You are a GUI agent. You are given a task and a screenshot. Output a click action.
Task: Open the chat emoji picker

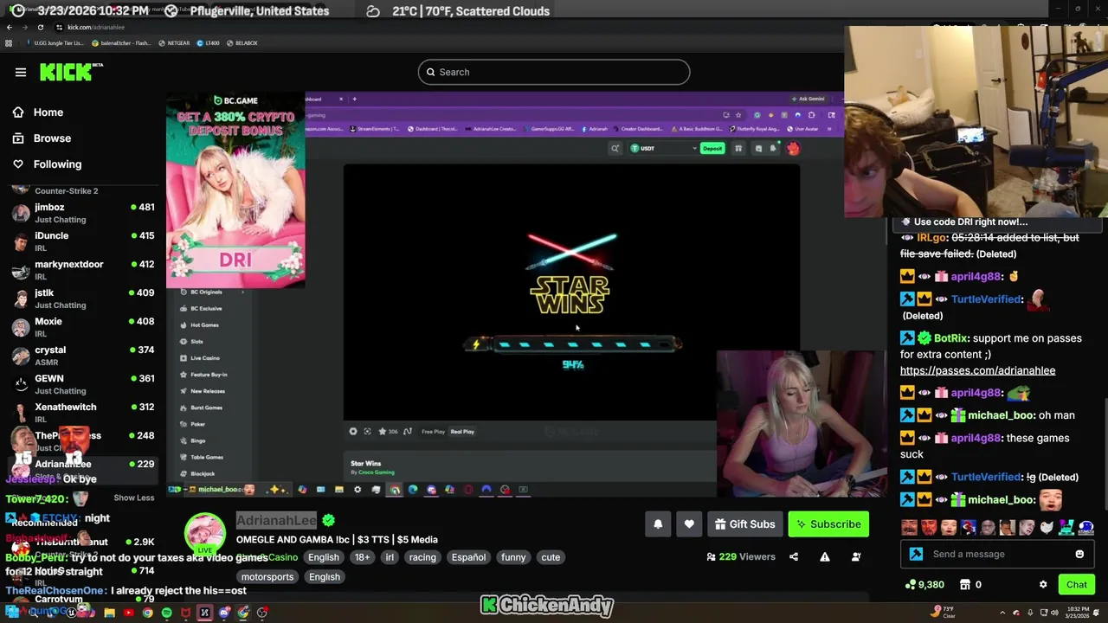pyautogui.click(x=1079, y=555)
